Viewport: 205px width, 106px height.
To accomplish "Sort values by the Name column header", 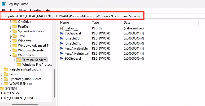I will click(x=74, y=23).
